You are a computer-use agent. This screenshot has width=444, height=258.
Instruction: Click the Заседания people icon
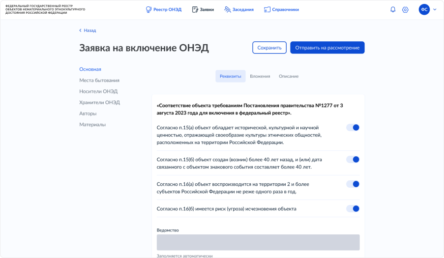coord(227,10)
